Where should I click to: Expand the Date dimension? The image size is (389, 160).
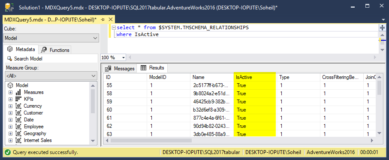10,120
